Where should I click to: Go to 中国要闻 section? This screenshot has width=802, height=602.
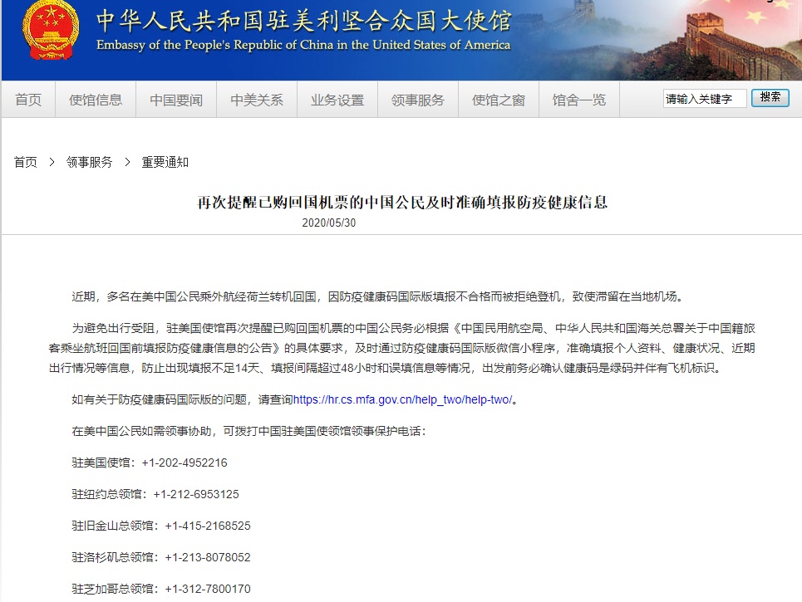point(176,100)
